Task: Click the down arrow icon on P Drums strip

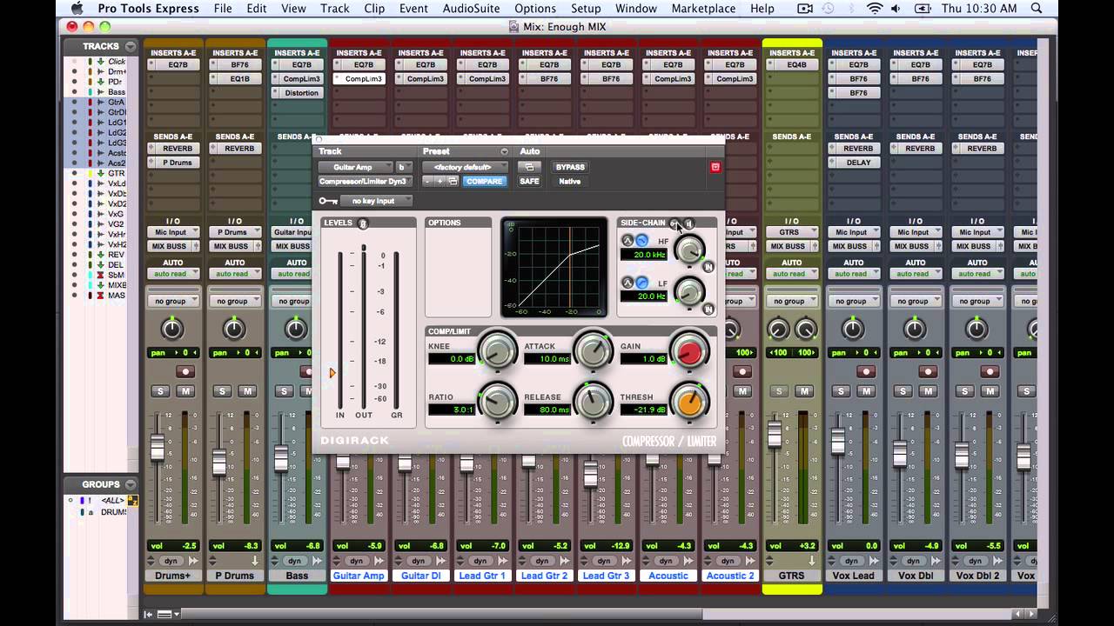Action: [257, 561]
